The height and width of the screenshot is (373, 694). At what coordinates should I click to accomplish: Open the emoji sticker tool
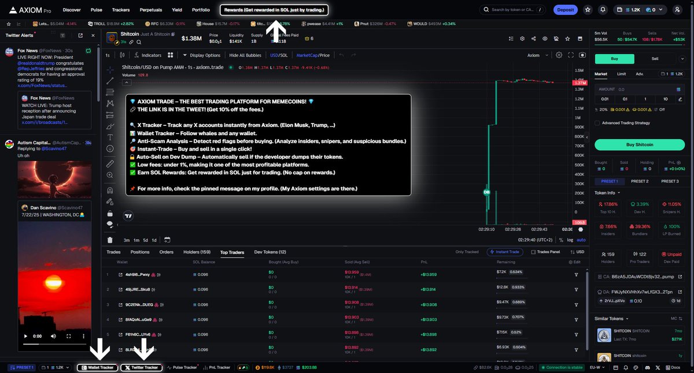pyautogui.click(x=110, y=148)
